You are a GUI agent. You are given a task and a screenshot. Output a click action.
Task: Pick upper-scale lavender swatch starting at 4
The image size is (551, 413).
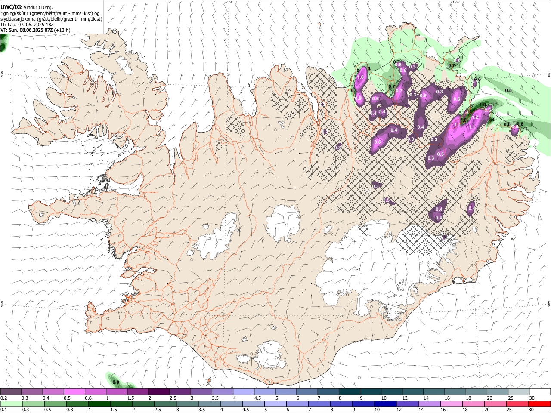coord(244,392)
